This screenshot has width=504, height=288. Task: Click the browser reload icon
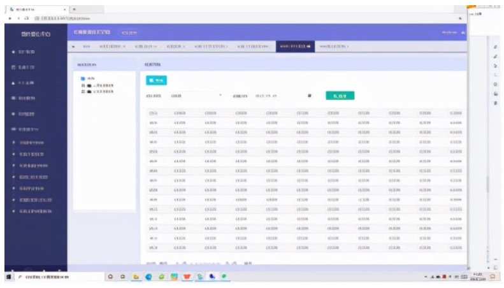(x=27, y=18)
